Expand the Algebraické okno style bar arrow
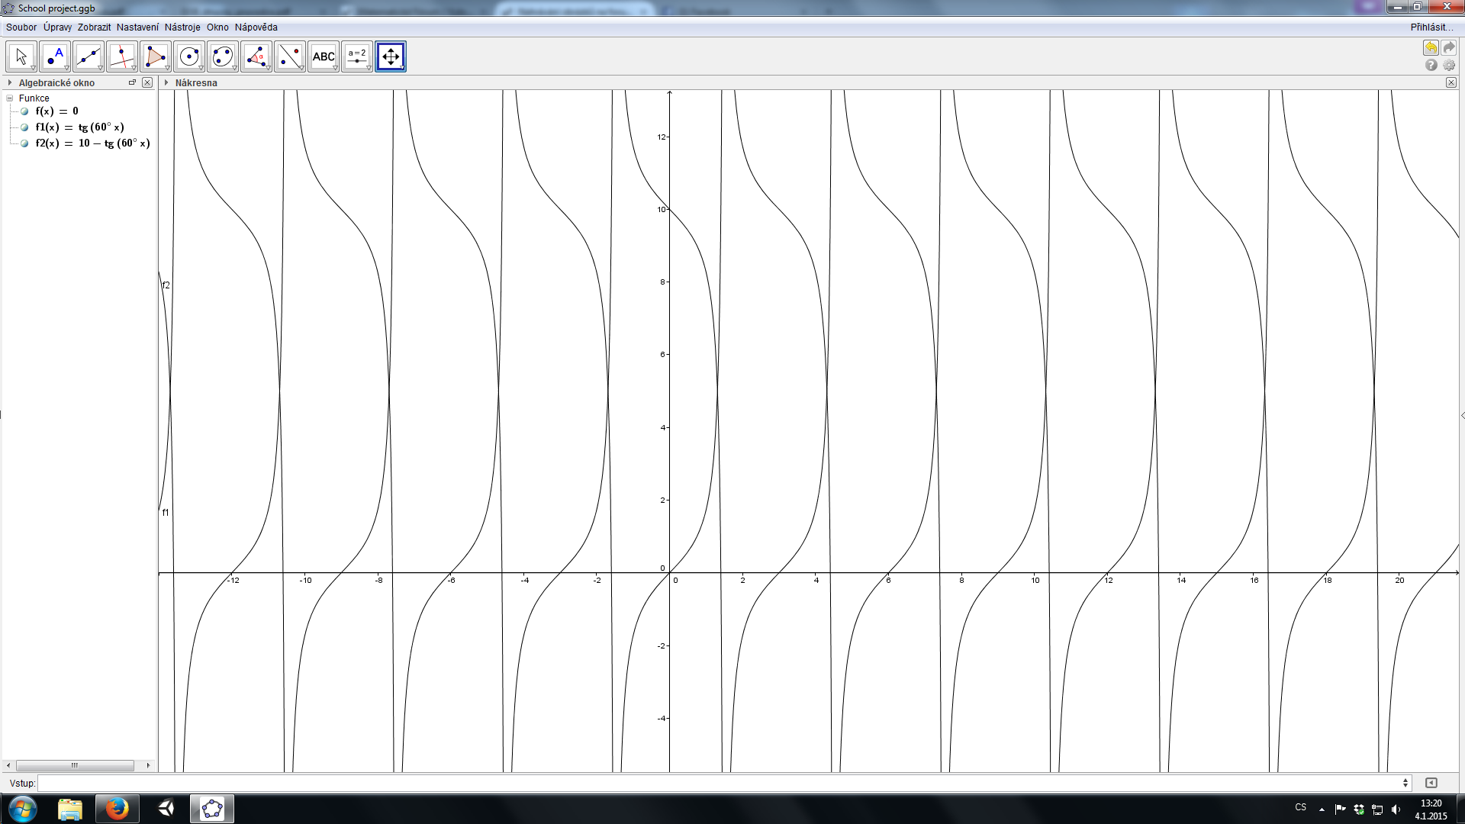 pos(10,82)
